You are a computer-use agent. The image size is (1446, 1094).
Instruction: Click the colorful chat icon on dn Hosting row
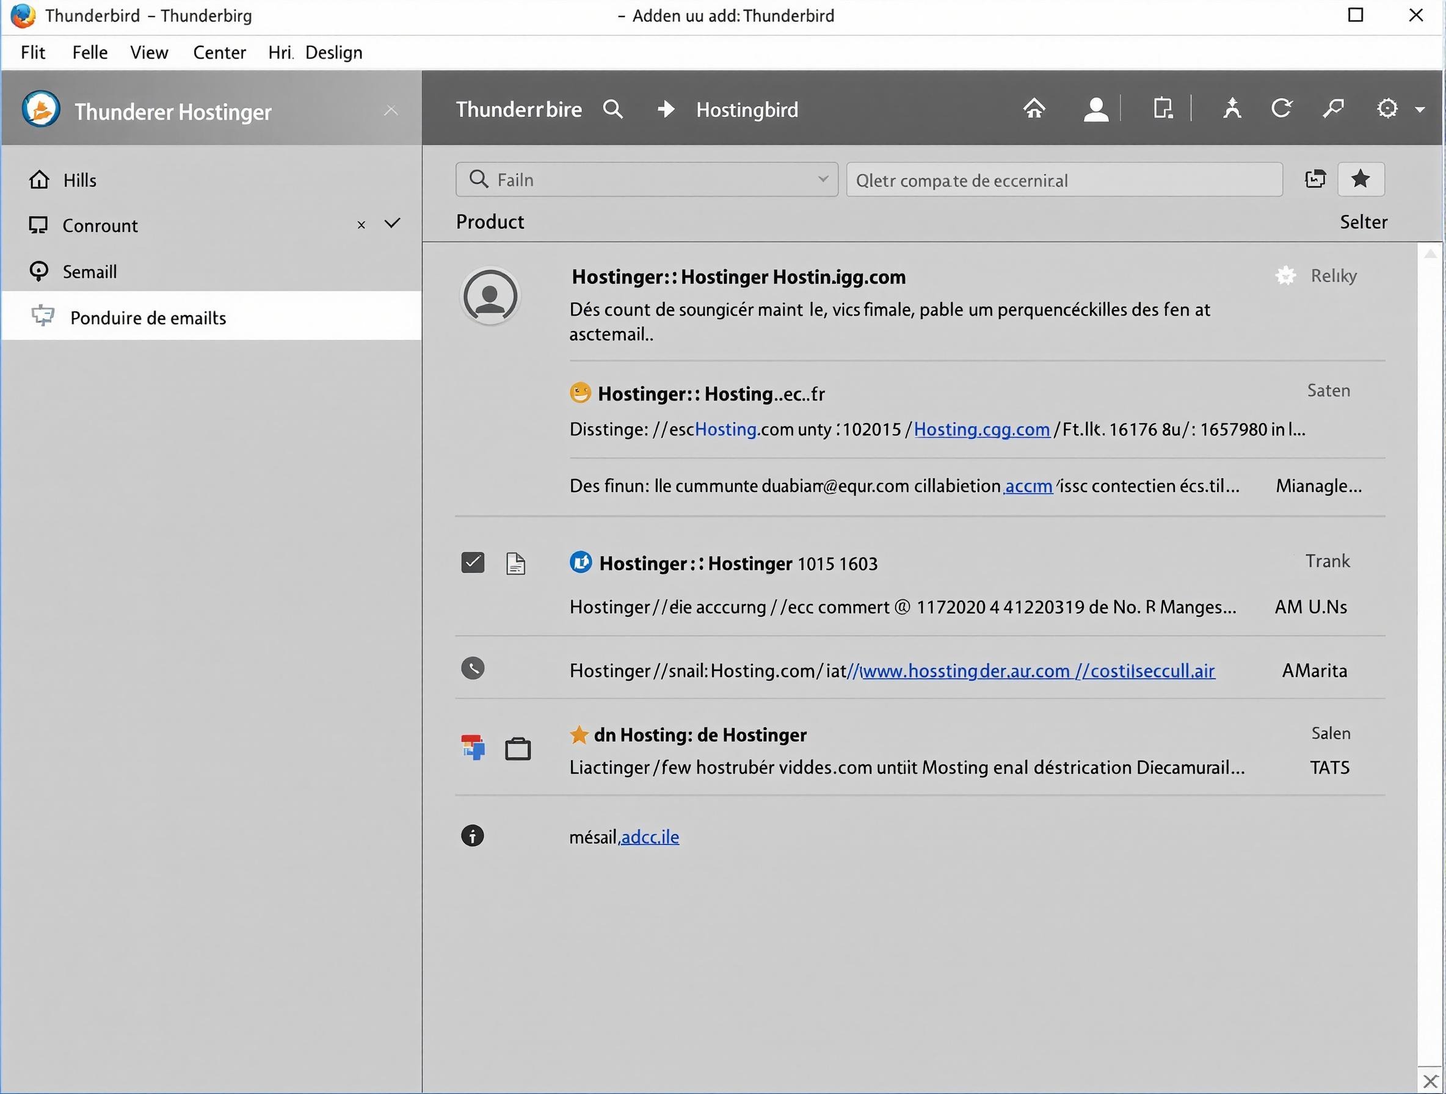coord(473,747)
